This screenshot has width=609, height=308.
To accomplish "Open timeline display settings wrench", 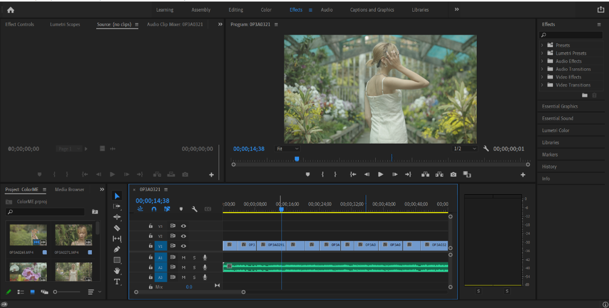I will (195, 209).
